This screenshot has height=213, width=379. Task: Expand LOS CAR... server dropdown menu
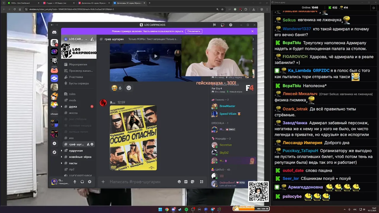click(x=86, y=39)
